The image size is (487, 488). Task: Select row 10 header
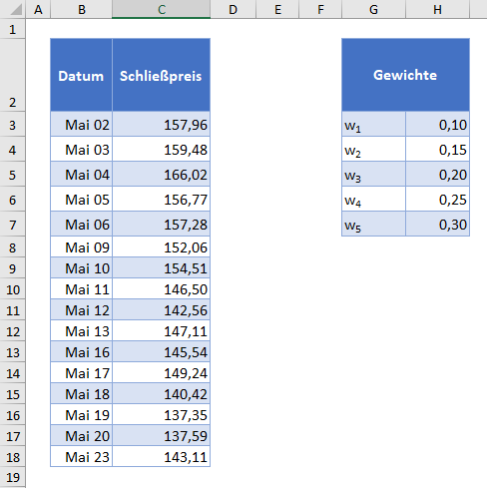click(13, 288)
